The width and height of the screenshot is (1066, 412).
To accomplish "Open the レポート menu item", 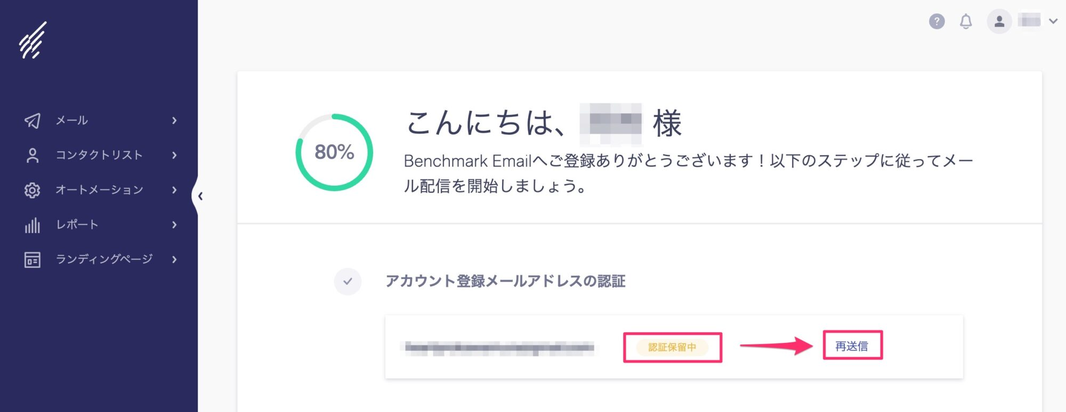I will (x=99, y=225).
